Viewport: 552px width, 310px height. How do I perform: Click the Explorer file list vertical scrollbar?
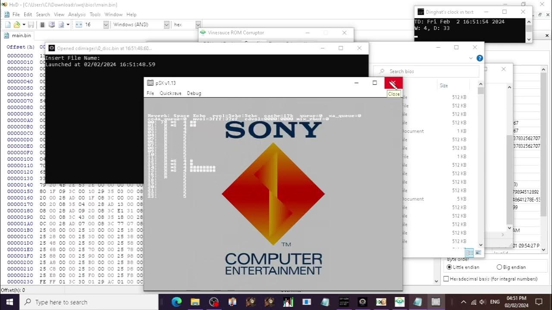[x=481, y=164]
